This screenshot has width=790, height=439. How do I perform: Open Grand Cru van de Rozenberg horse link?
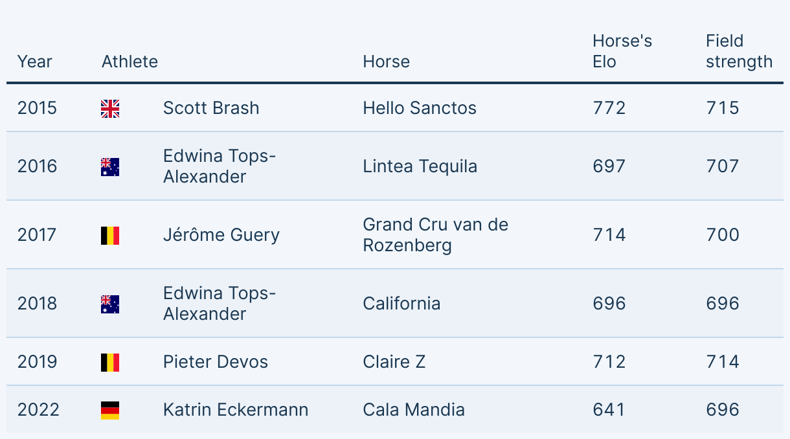[436, 234]
